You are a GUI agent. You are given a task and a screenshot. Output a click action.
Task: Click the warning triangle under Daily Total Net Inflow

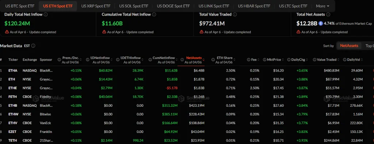tap(7, 32)
